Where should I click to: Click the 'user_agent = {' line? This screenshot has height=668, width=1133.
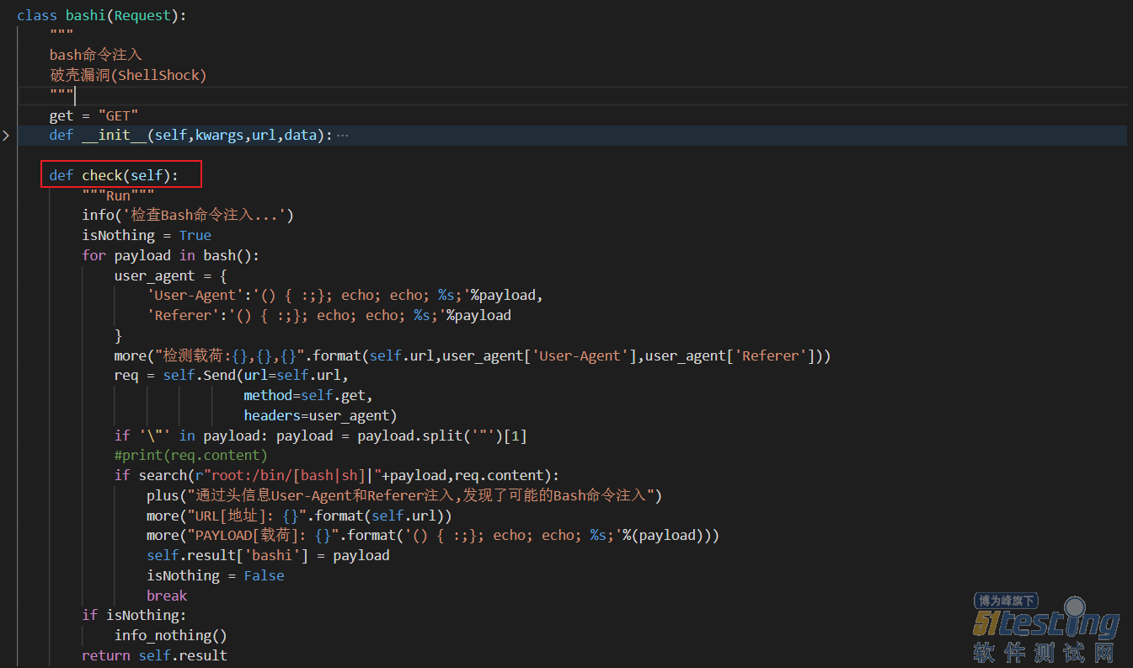point(171,275)
